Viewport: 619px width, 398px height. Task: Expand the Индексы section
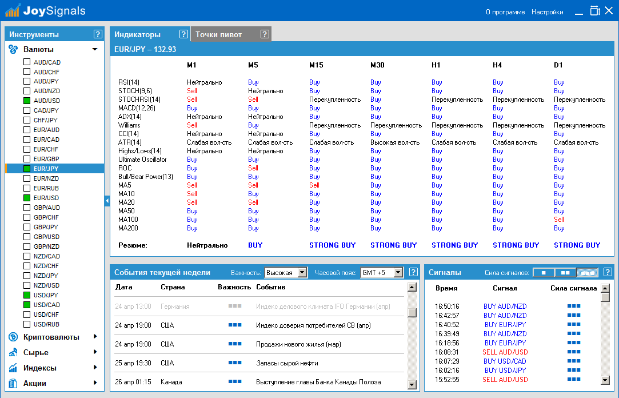[95, 367]
